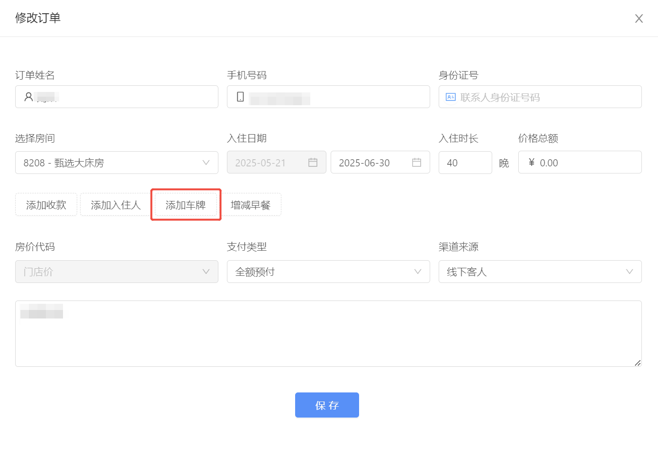
Task: Click the 支付类型 label
Action: click(x=247, y=246)
